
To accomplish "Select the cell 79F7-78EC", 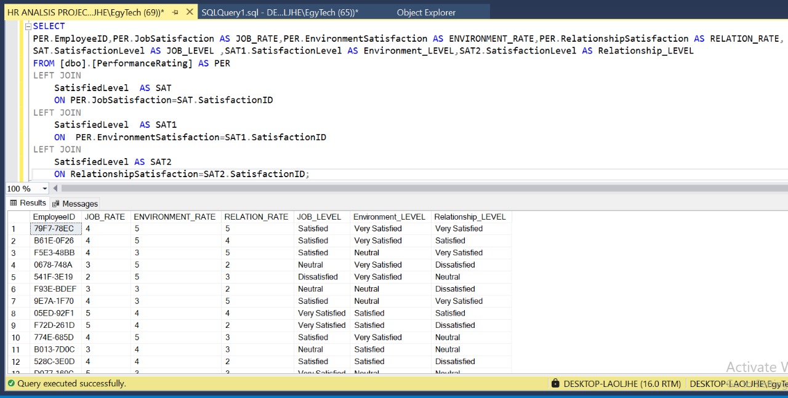I will pos(55,228).
